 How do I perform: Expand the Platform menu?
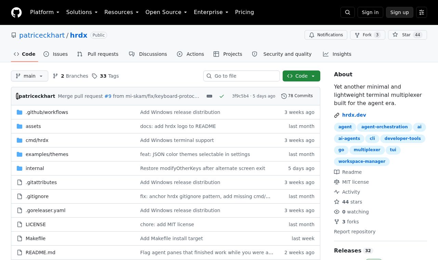pyautogui.click(x=45, y=12)
